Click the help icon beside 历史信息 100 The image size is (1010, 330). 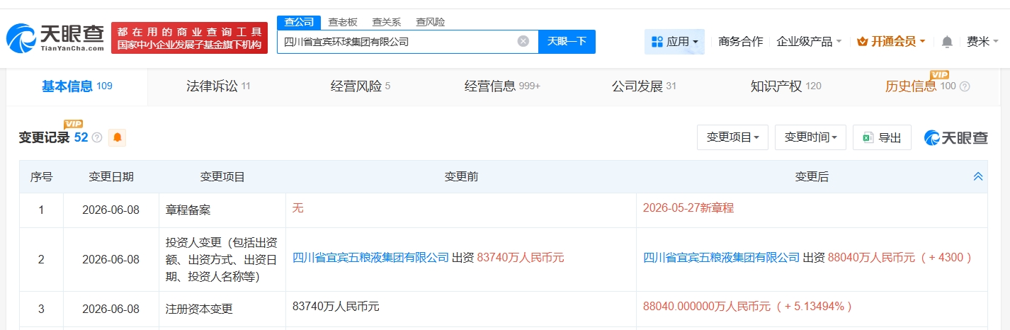[965, 86]
